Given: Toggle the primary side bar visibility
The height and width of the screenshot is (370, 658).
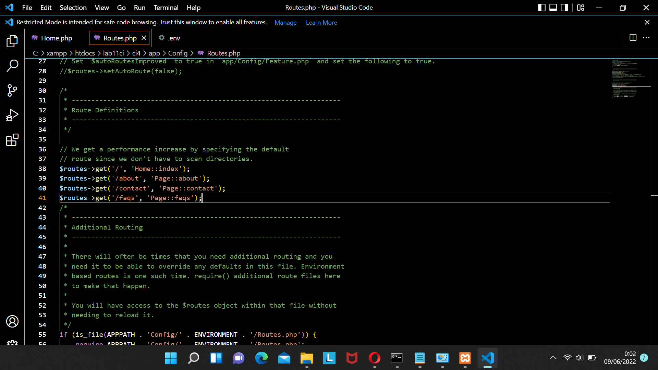Looking at the screenshot, I should [x=541, y=7].
